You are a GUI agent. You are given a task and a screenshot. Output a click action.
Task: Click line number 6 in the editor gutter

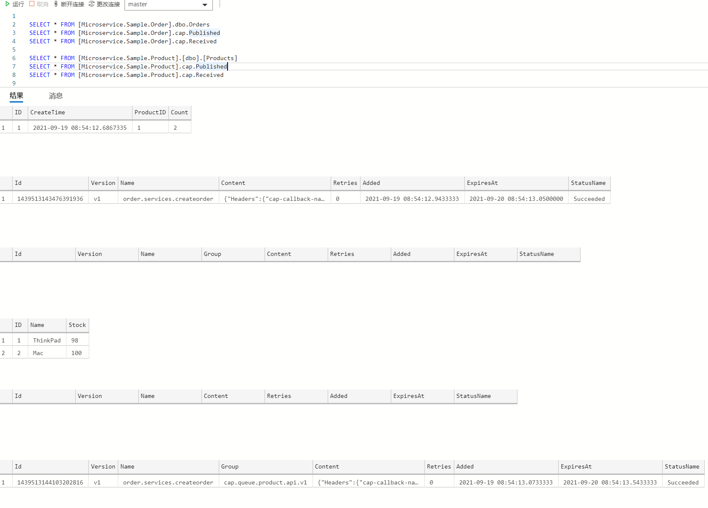[14, 58]
